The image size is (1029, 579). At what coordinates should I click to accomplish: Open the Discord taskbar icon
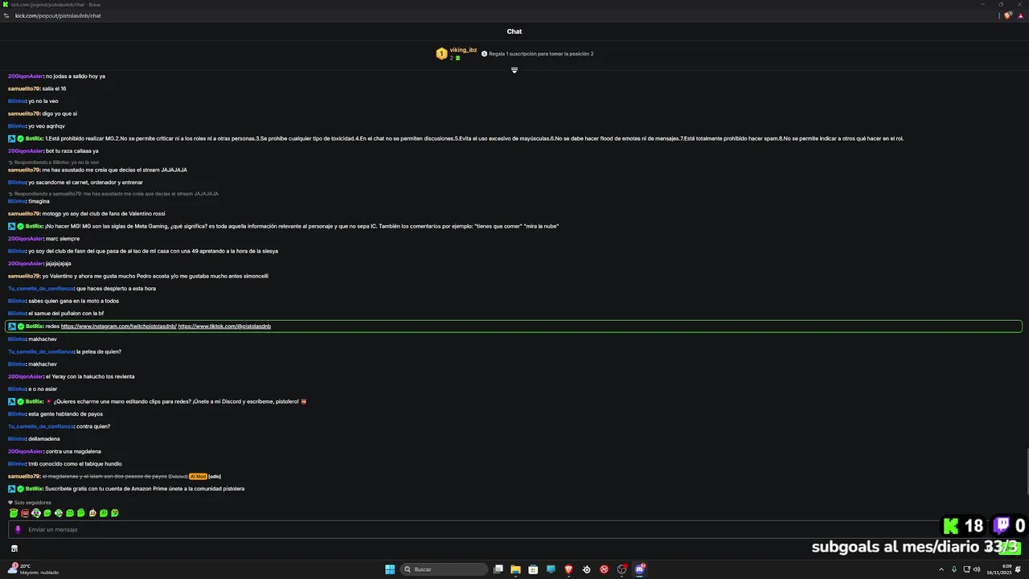tap(640, 569)
